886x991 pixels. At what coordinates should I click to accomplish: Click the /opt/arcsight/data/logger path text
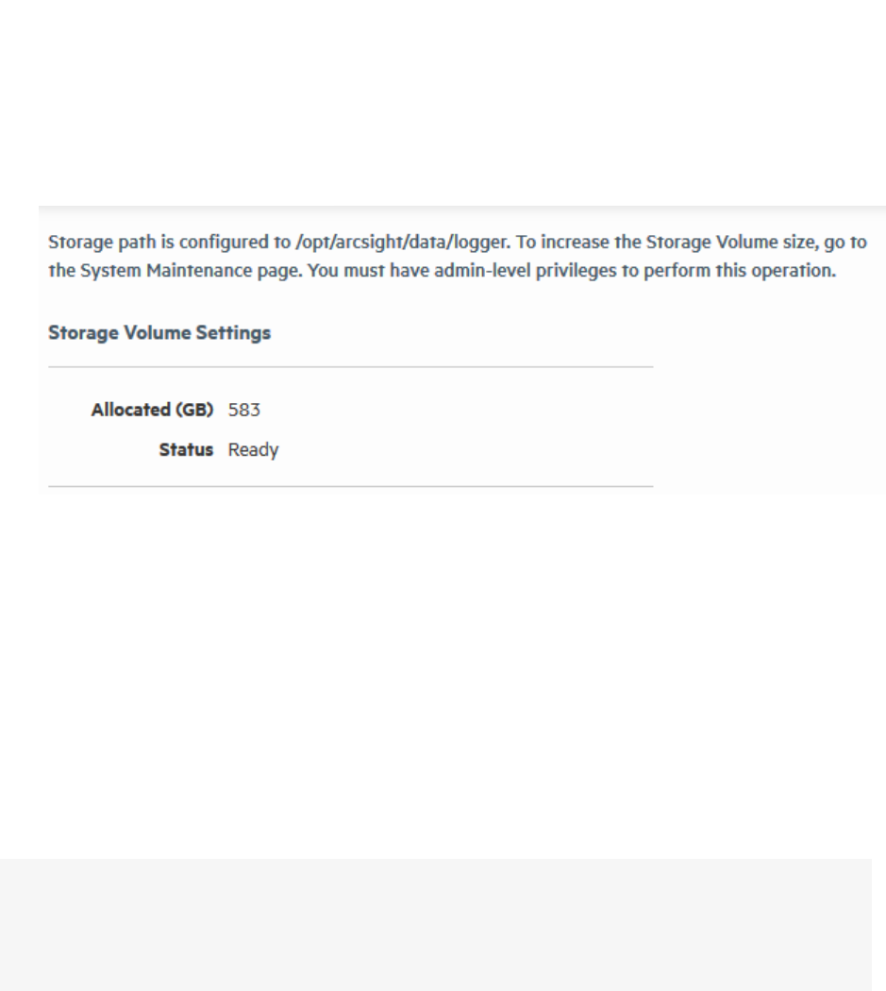click(x=402, y=242)
